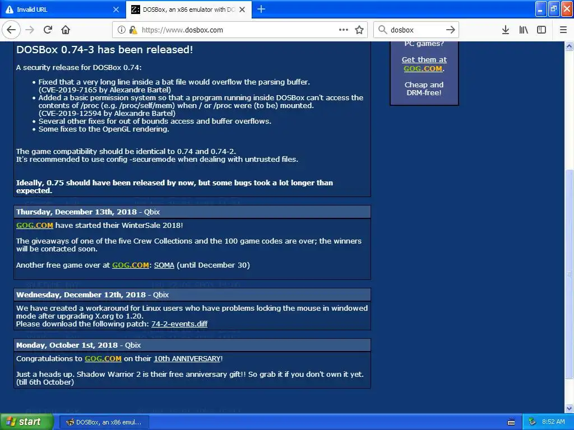Click the Thursday, December 13th, 2018 header
574x430 pixels.
[x=192, y=212]
